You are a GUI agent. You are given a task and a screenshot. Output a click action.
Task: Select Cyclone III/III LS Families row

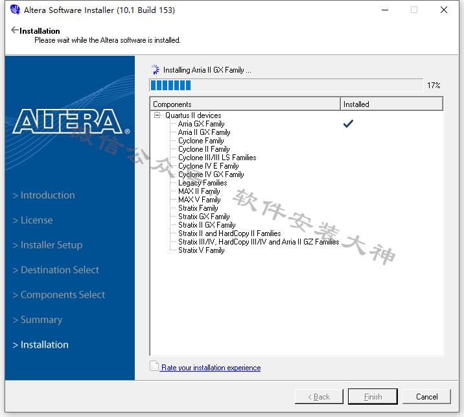click(217, 158)
